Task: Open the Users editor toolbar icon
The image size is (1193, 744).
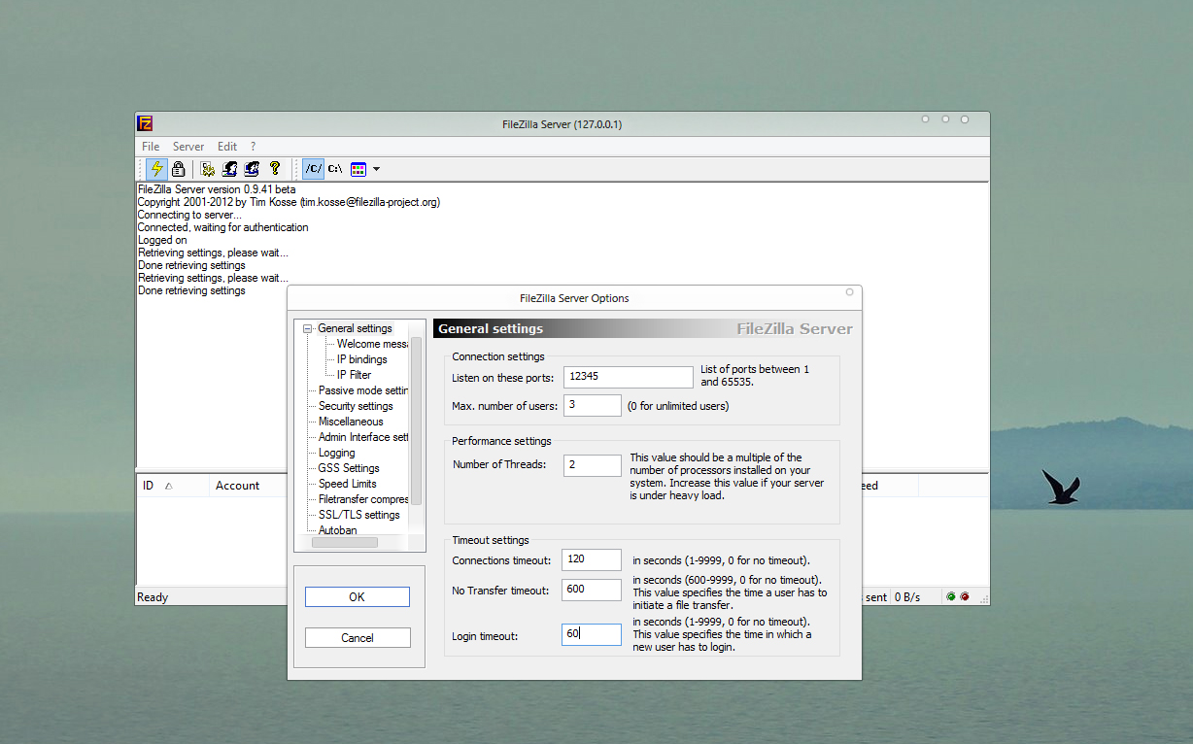Action: coord(230,168)
